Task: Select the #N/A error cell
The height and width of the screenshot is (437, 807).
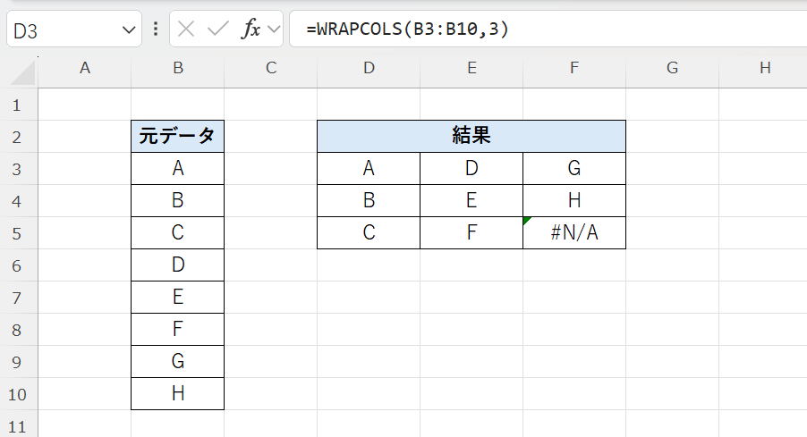Action: [x=574, y=232]
